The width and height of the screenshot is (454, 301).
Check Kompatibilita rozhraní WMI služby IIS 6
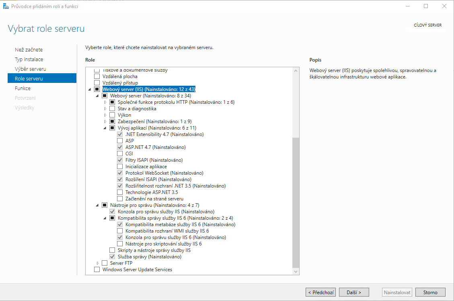click(x=119, y=231)
